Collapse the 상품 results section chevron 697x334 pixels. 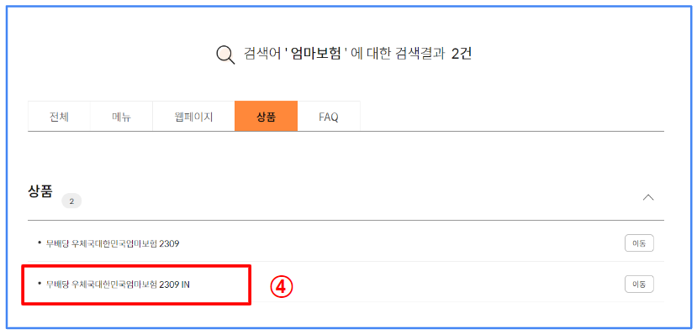click(x=648, y=197)
